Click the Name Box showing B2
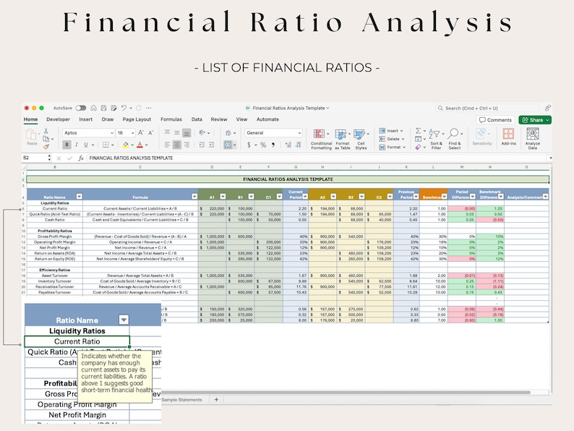 tap(36, 158)
